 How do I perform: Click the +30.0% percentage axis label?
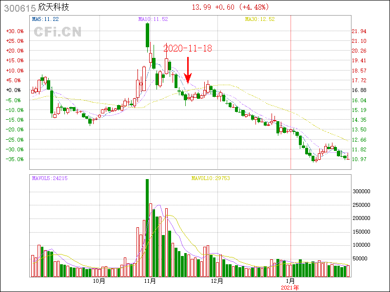(x=15, y=31)
